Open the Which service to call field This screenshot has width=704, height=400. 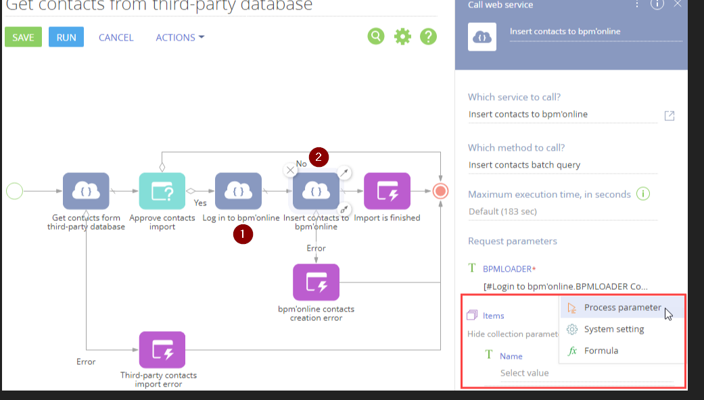563,114
